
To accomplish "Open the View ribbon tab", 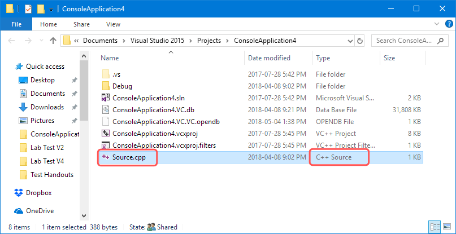I will [114, 24].
